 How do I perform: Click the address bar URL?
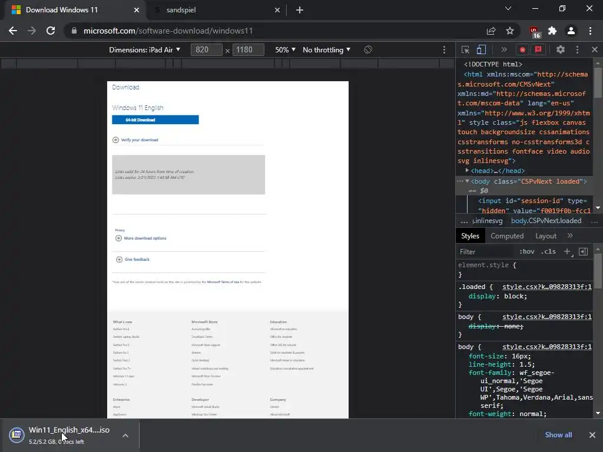tap(168, 31)
